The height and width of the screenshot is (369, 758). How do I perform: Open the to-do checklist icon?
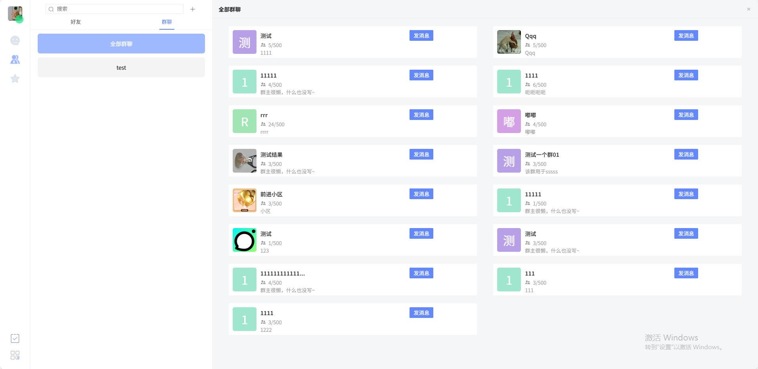[15, 338]
